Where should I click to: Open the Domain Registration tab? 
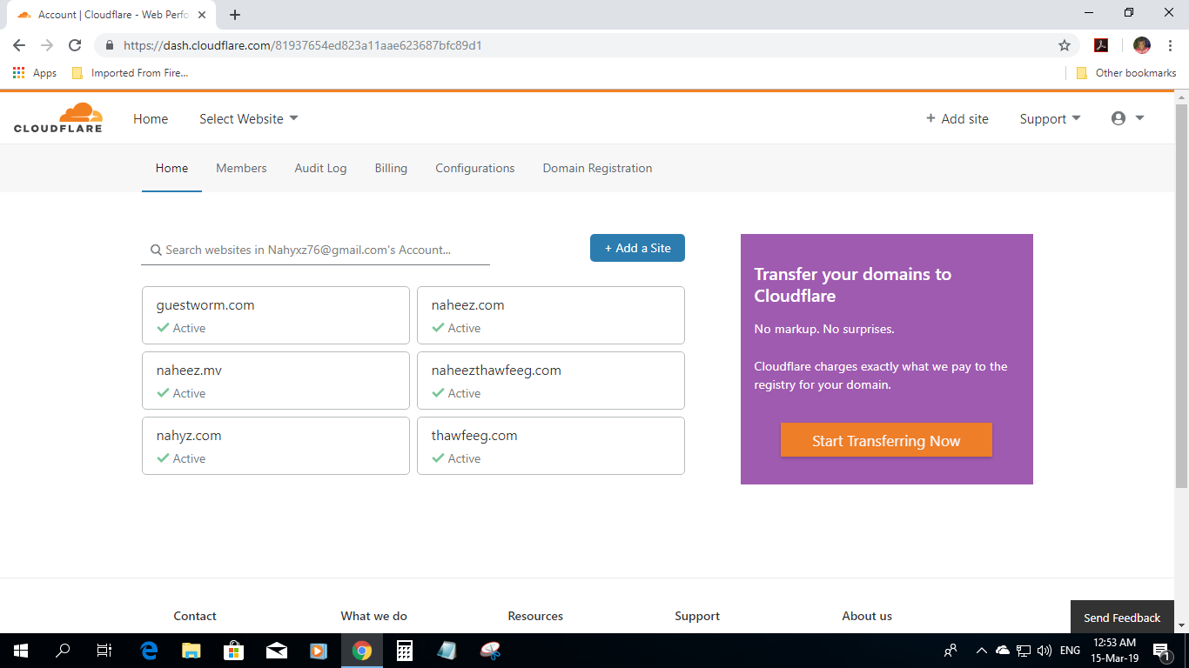(x=597, y=168)
